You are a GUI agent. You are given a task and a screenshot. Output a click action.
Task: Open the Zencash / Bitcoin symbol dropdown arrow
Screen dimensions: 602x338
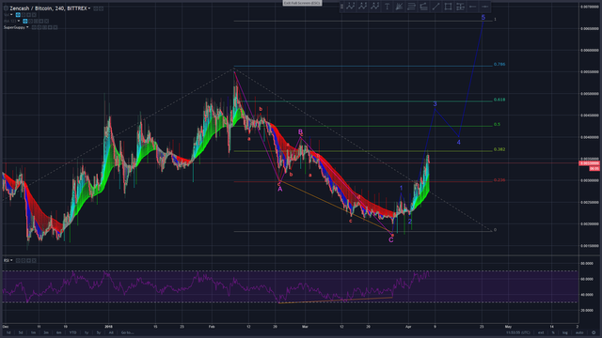coord(89,8)
